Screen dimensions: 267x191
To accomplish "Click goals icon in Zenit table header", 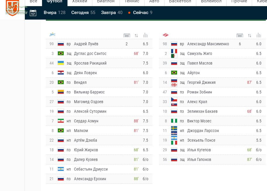I will point(126,35).
